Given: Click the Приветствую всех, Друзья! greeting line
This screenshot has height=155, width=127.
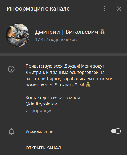Looking at the screenshot, I should (53, 66).
